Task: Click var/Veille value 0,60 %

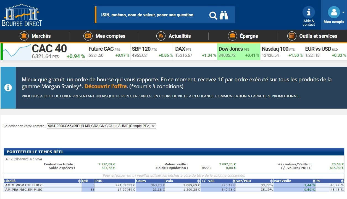Action: coord(309,190)
